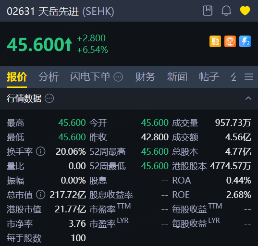The width and height of the screenshot is (258, 246).
Task: Select the 闪电下单 tab
Action: (90, 77)
